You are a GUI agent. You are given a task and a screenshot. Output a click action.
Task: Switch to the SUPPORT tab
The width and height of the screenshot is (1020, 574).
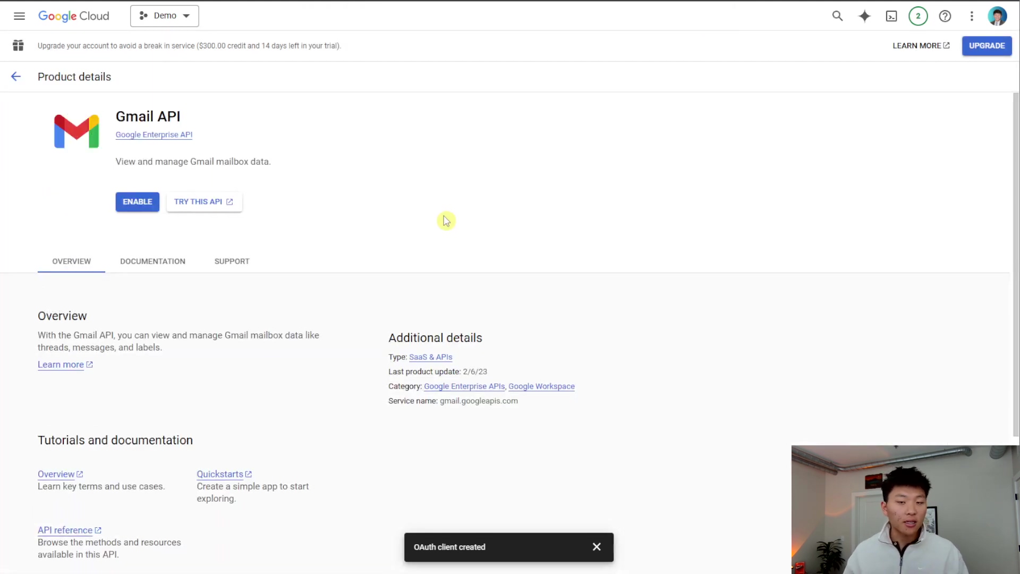[x=232, y=261]
